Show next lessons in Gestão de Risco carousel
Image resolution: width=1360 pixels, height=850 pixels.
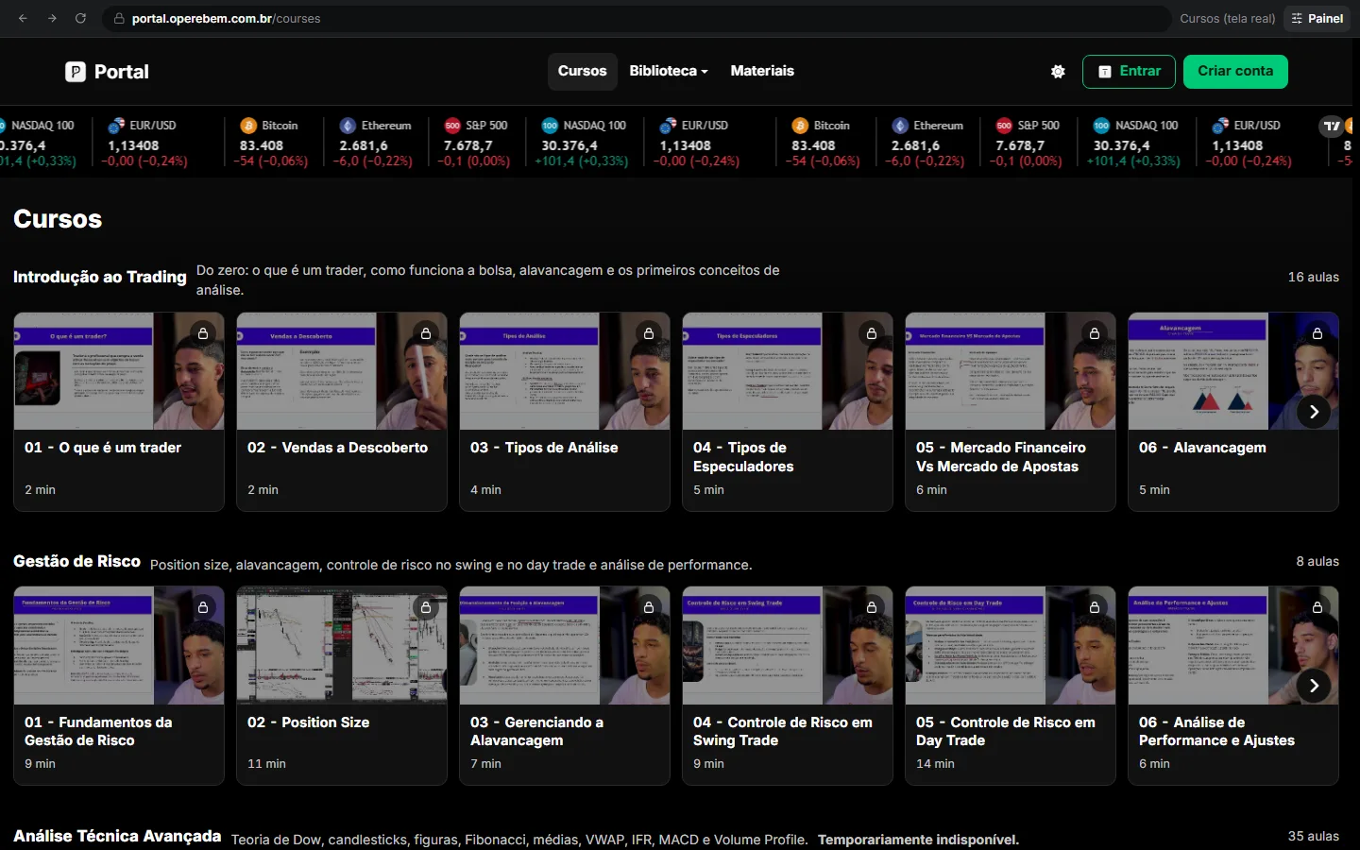pyautogui.click(x=1314, y=686)
